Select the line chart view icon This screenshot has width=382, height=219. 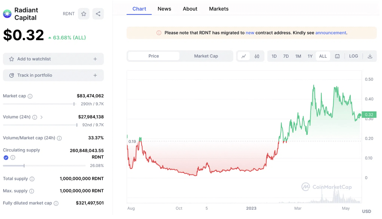[x=244, y=56]
